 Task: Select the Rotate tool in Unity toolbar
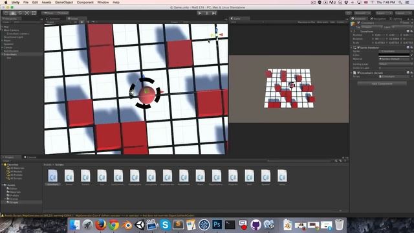(20, 13)
